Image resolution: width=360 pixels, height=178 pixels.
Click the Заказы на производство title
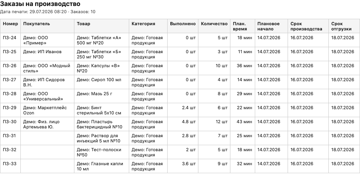pos(40,4)
